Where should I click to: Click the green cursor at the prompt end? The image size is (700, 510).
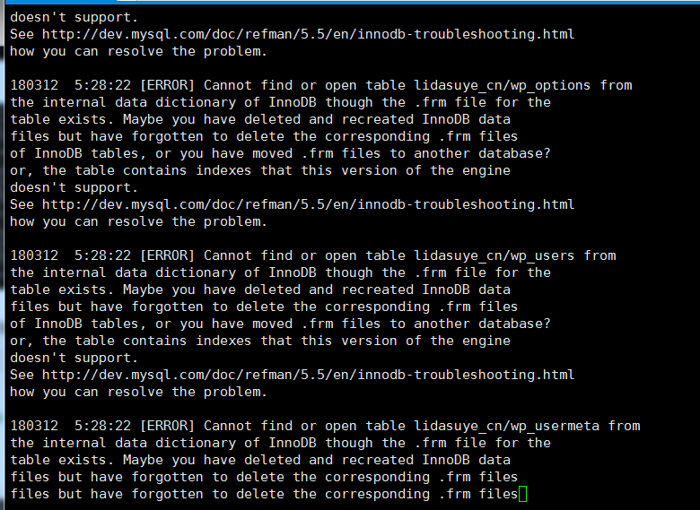pos(523,494)
